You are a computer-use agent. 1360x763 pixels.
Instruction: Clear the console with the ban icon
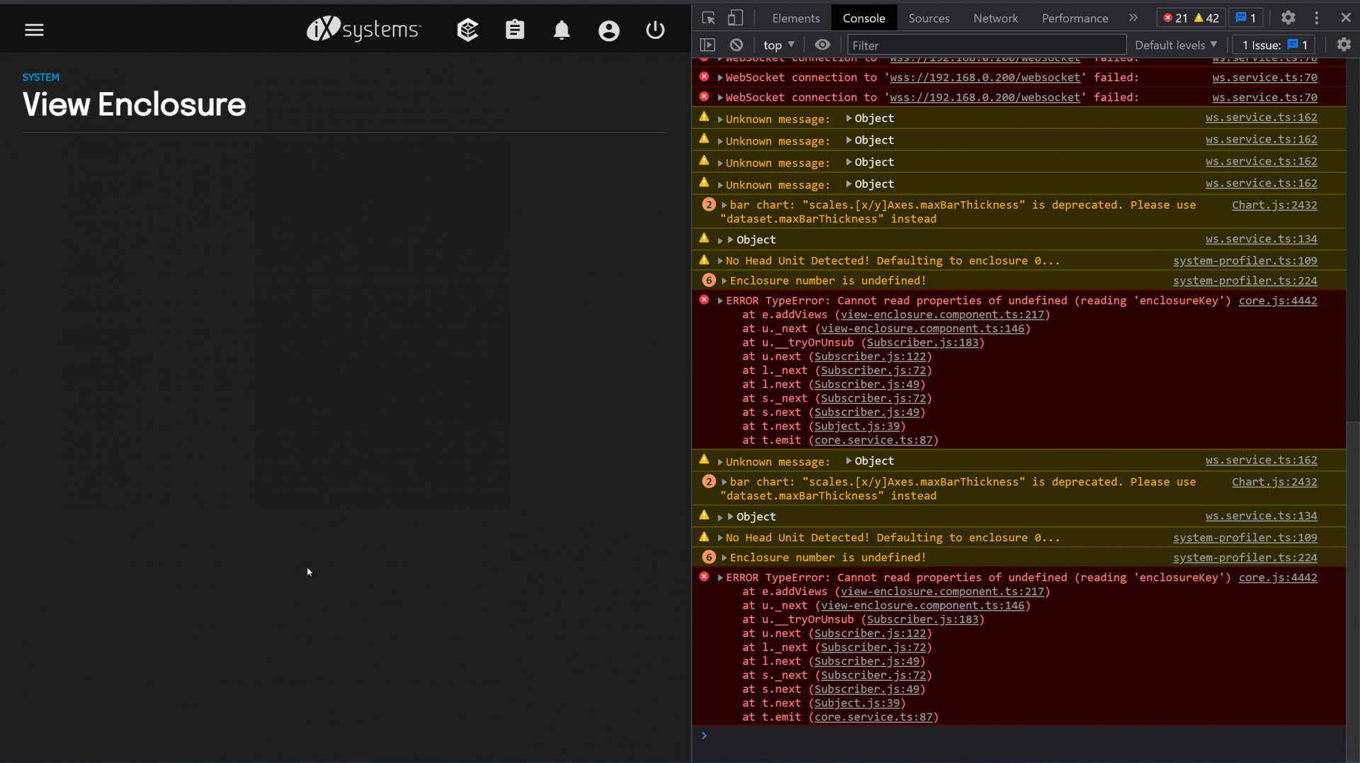pyautogui.click(x=737, y=45)
